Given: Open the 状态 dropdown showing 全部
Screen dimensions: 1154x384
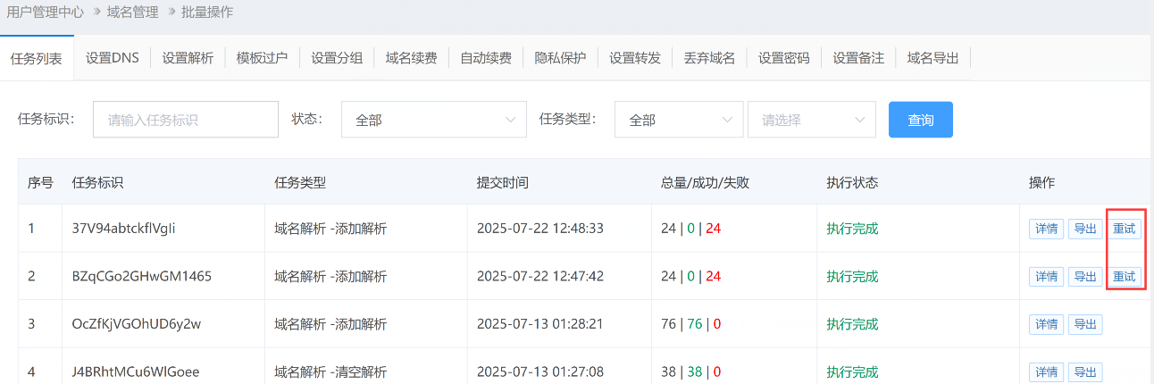Looking at the screenshot, I should 433,120.
